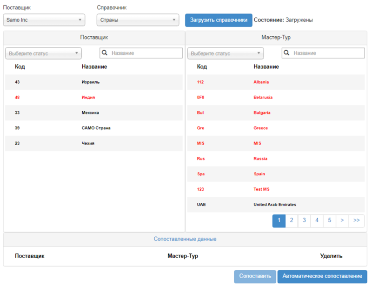
Task: Open the Мастер-Тур panel status filter dropdown
Action: tap(226, 53)
